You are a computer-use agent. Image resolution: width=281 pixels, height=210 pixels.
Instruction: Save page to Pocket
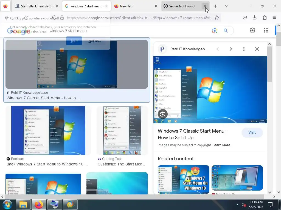click(x=245, y=17)
